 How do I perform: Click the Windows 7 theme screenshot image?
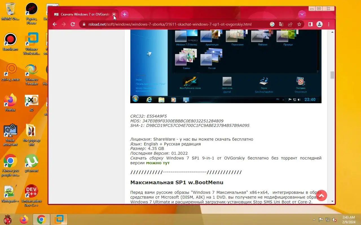[x=226, y=66]
